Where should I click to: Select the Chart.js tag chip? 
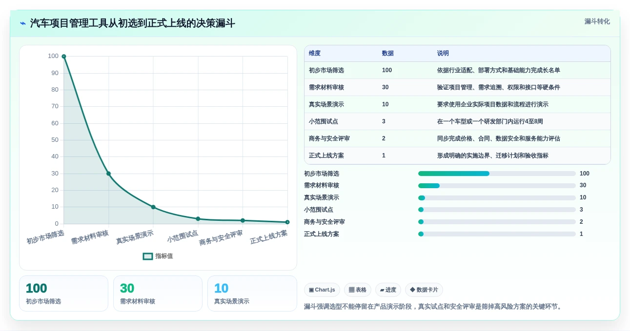tap(322, 290)
